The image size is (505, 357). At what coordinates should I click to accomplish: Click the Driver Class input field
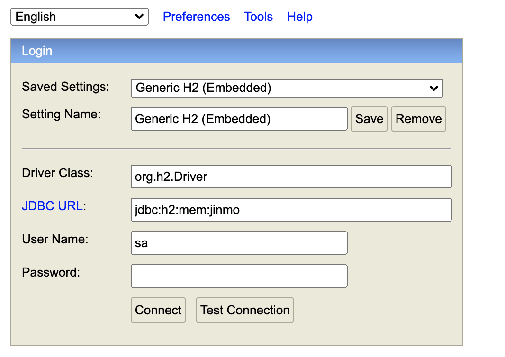pyautogui.click(x=291, y=177)
